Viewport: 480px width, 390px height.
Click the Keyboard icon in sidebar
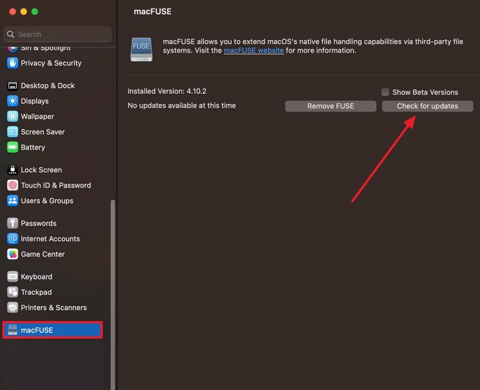click(x=12, y=277)
